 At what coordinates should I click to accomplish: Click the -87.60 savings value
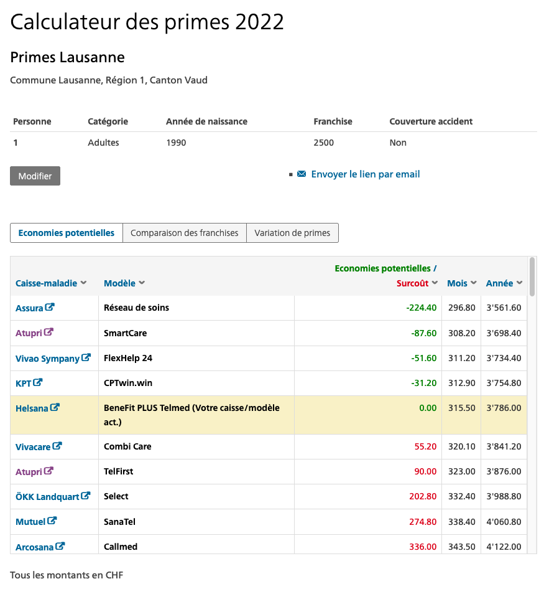(424, 333)
